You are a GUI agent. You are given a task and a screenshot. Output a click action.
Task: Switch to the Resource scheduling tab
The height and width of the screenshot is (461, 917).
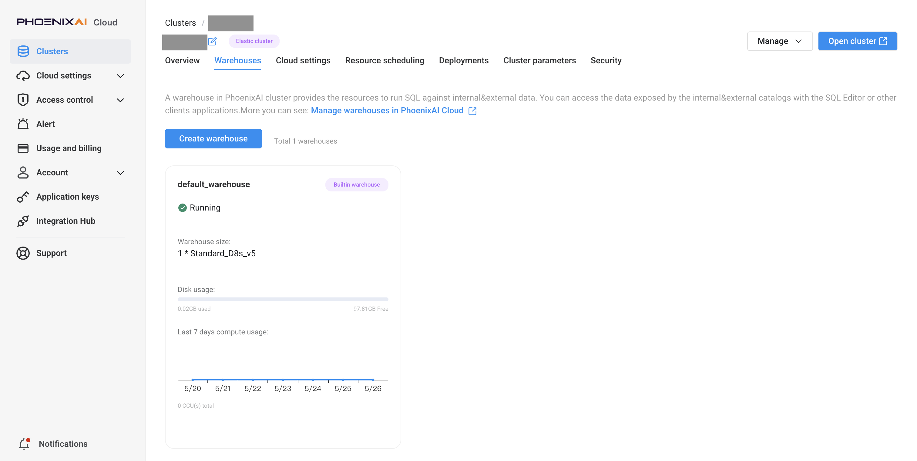tap(385, 60)
